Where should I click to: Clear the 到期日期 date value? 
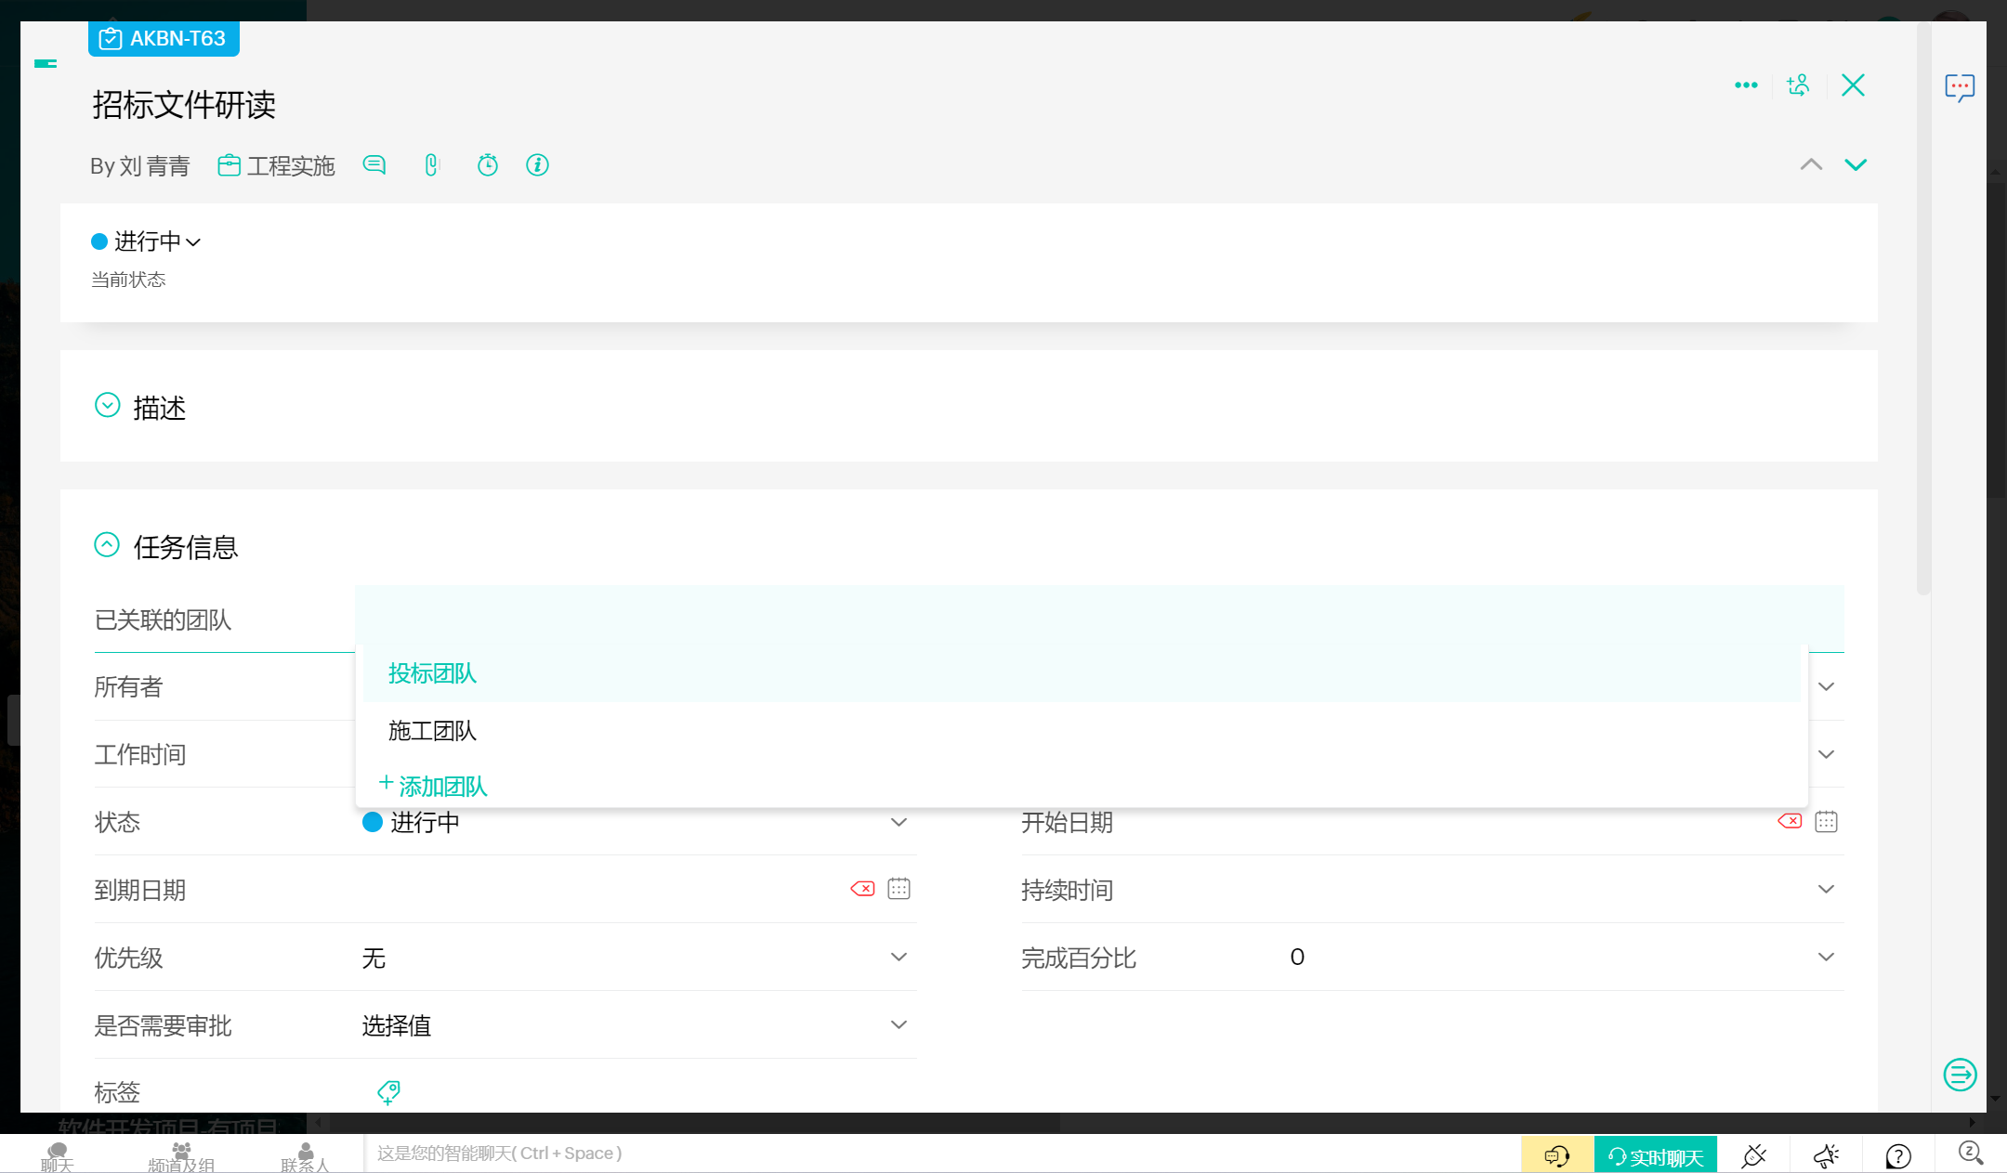coord(862,889)
